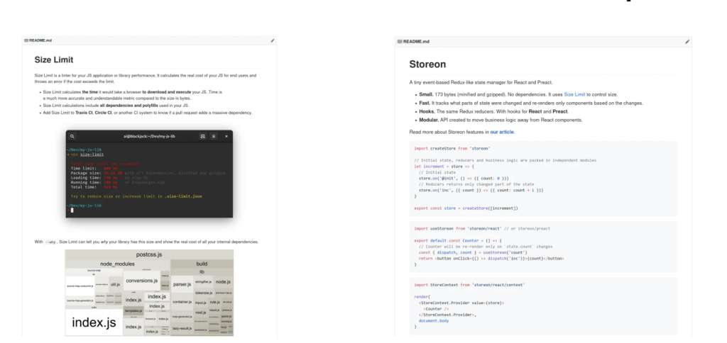
Task: Click 'import StoreContext from' code line
Action: point(469,285)
